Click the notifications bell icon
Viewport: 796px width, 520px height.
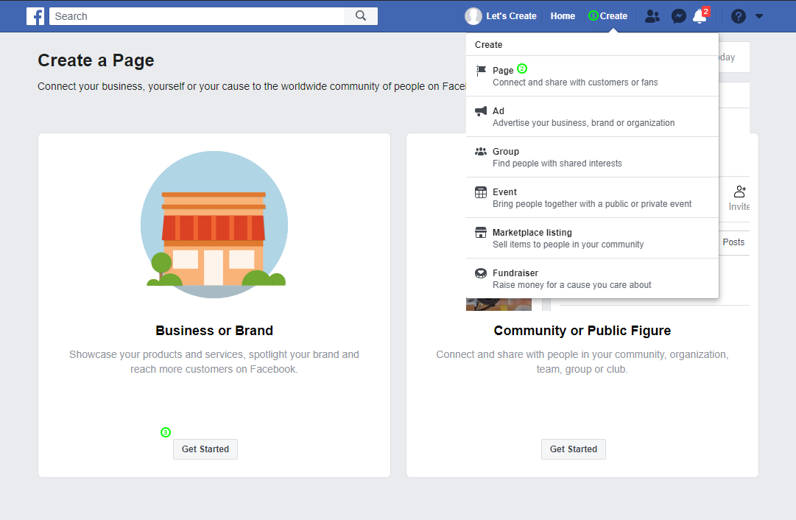700,16
